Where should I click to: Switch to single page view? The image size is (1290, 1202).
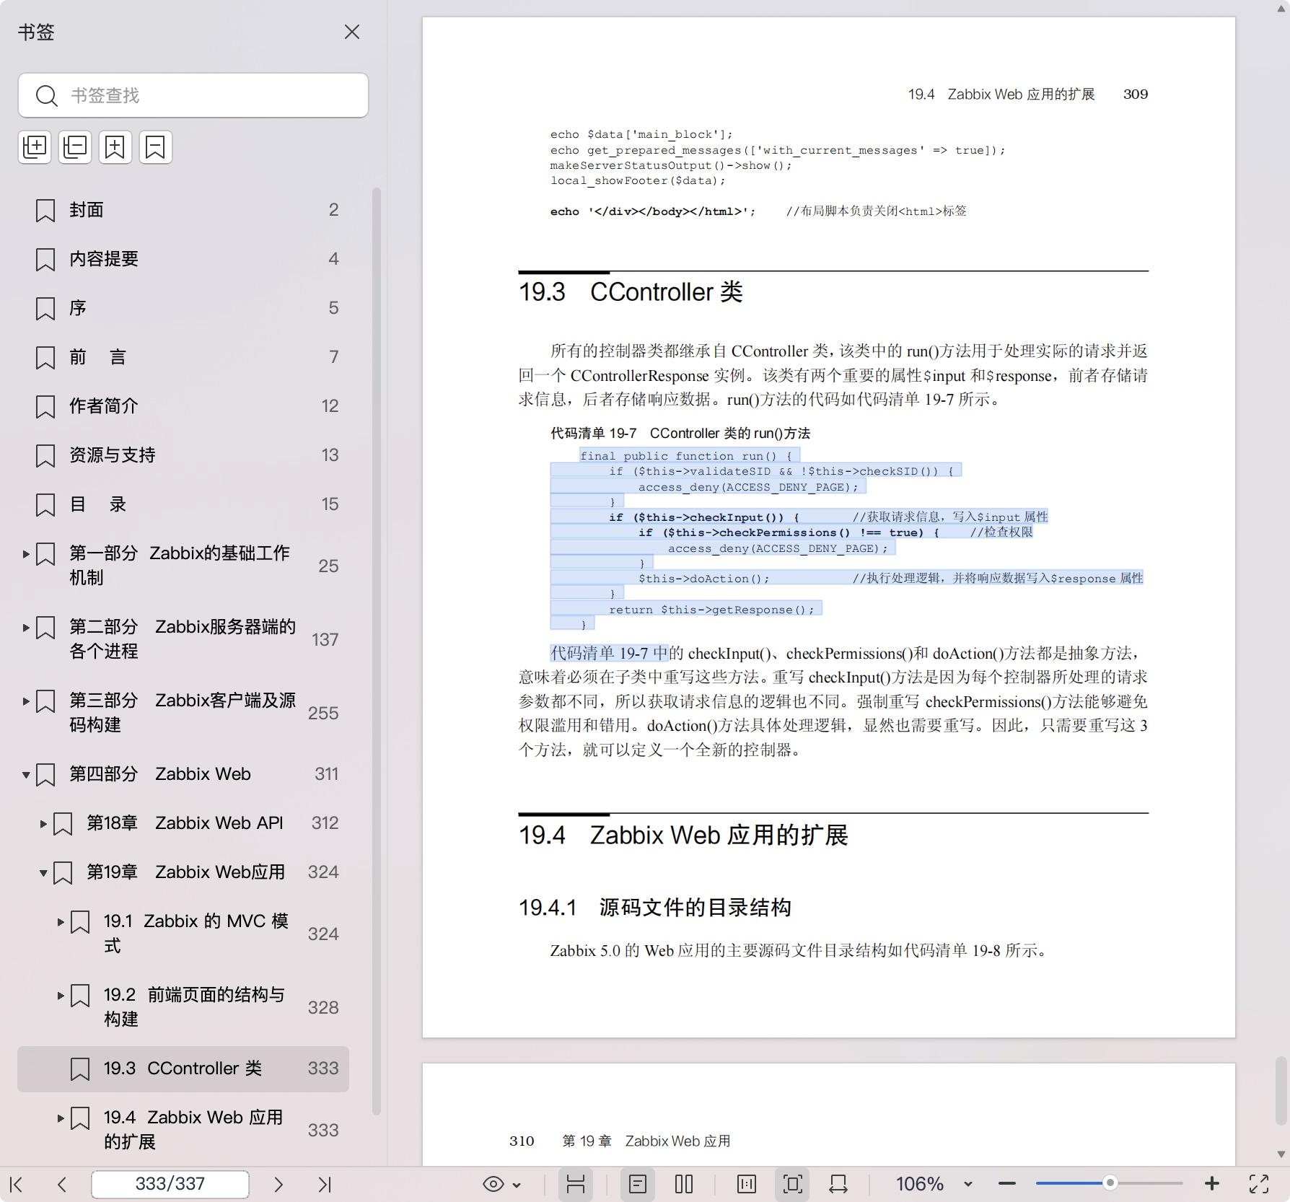pyautogui.click(x=638, y=1184)
